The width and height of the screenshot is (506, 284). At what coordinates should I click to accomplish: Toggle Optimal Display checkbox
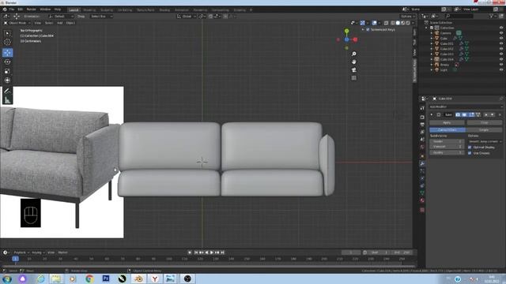pyautogui.click(x=470, y=148)
